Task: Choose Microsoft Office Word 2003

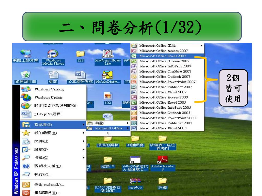Action: pos(167,128)
